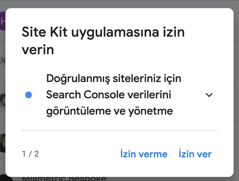Click the "Doğrulanmış siteleriniz için" text line
The image size is (239, 181).
(x=114, y=79)
